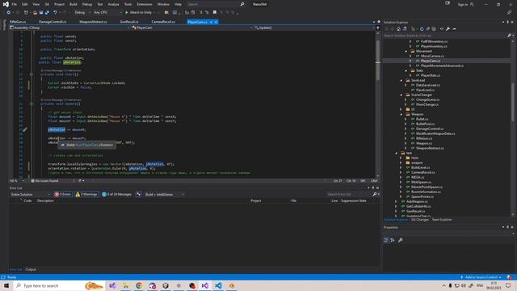
Task: Open the Debug configuration dropdown
Action: click(x=82, y=13)
